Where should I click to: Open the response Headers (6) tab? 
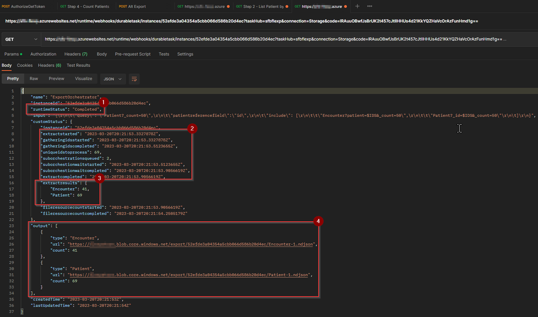coord(50,66)
